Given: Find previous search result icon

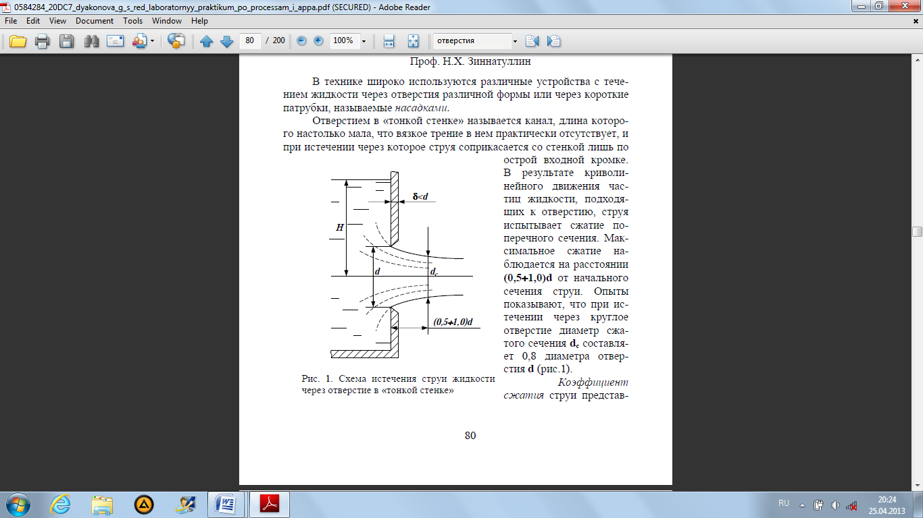Looking at the screenshot, I should (x=532, y=41).
